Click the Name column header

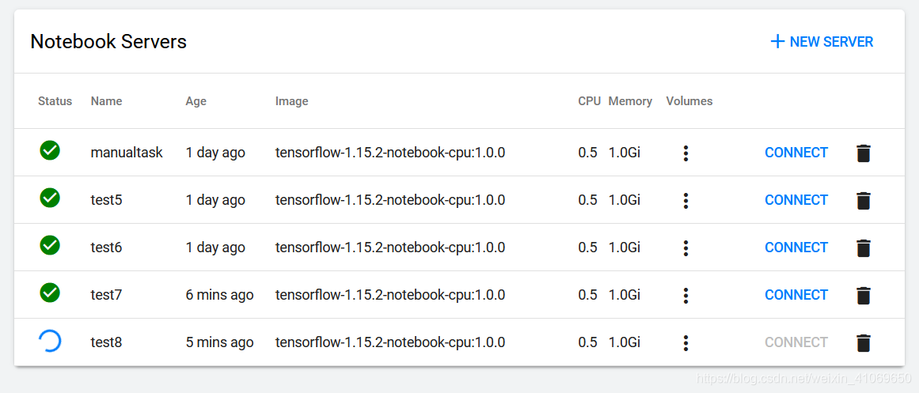coord(106,101)
